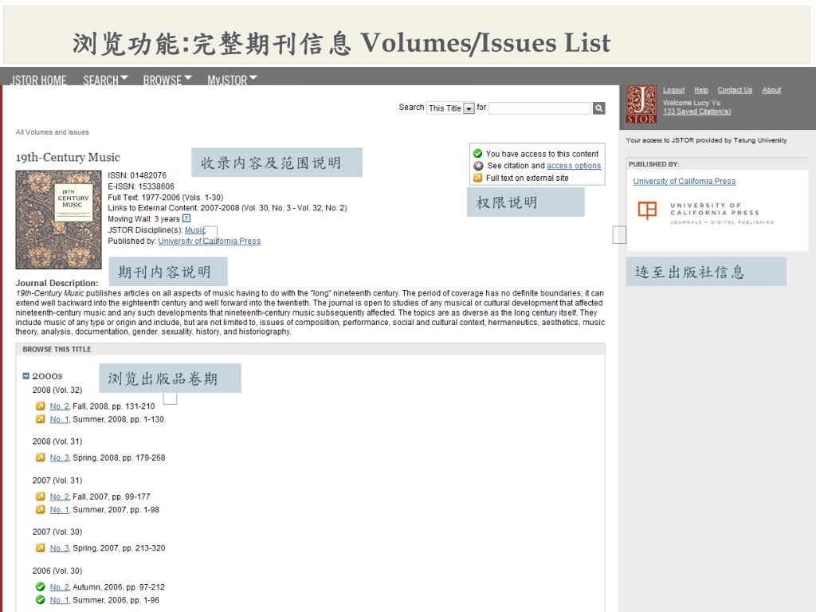The image size is (816, 612).
Task: Open the 'This Title' search scope dropdown
Action: click(451, 108)
